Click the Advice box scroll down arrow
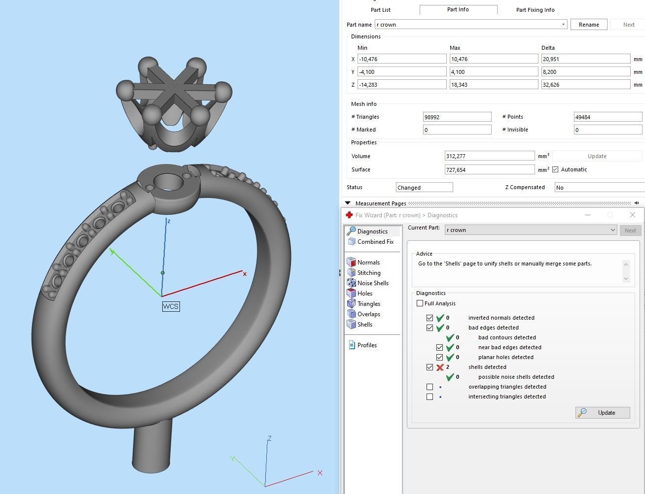The height and width of the screenshot is (494, 645). [626, 279]
